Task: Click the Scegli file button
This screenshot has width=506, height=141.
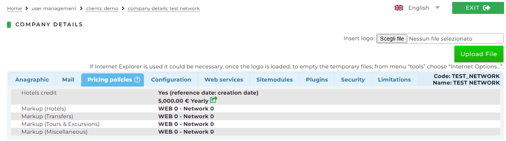Action: pyautogui.click(x=392, y=39)
